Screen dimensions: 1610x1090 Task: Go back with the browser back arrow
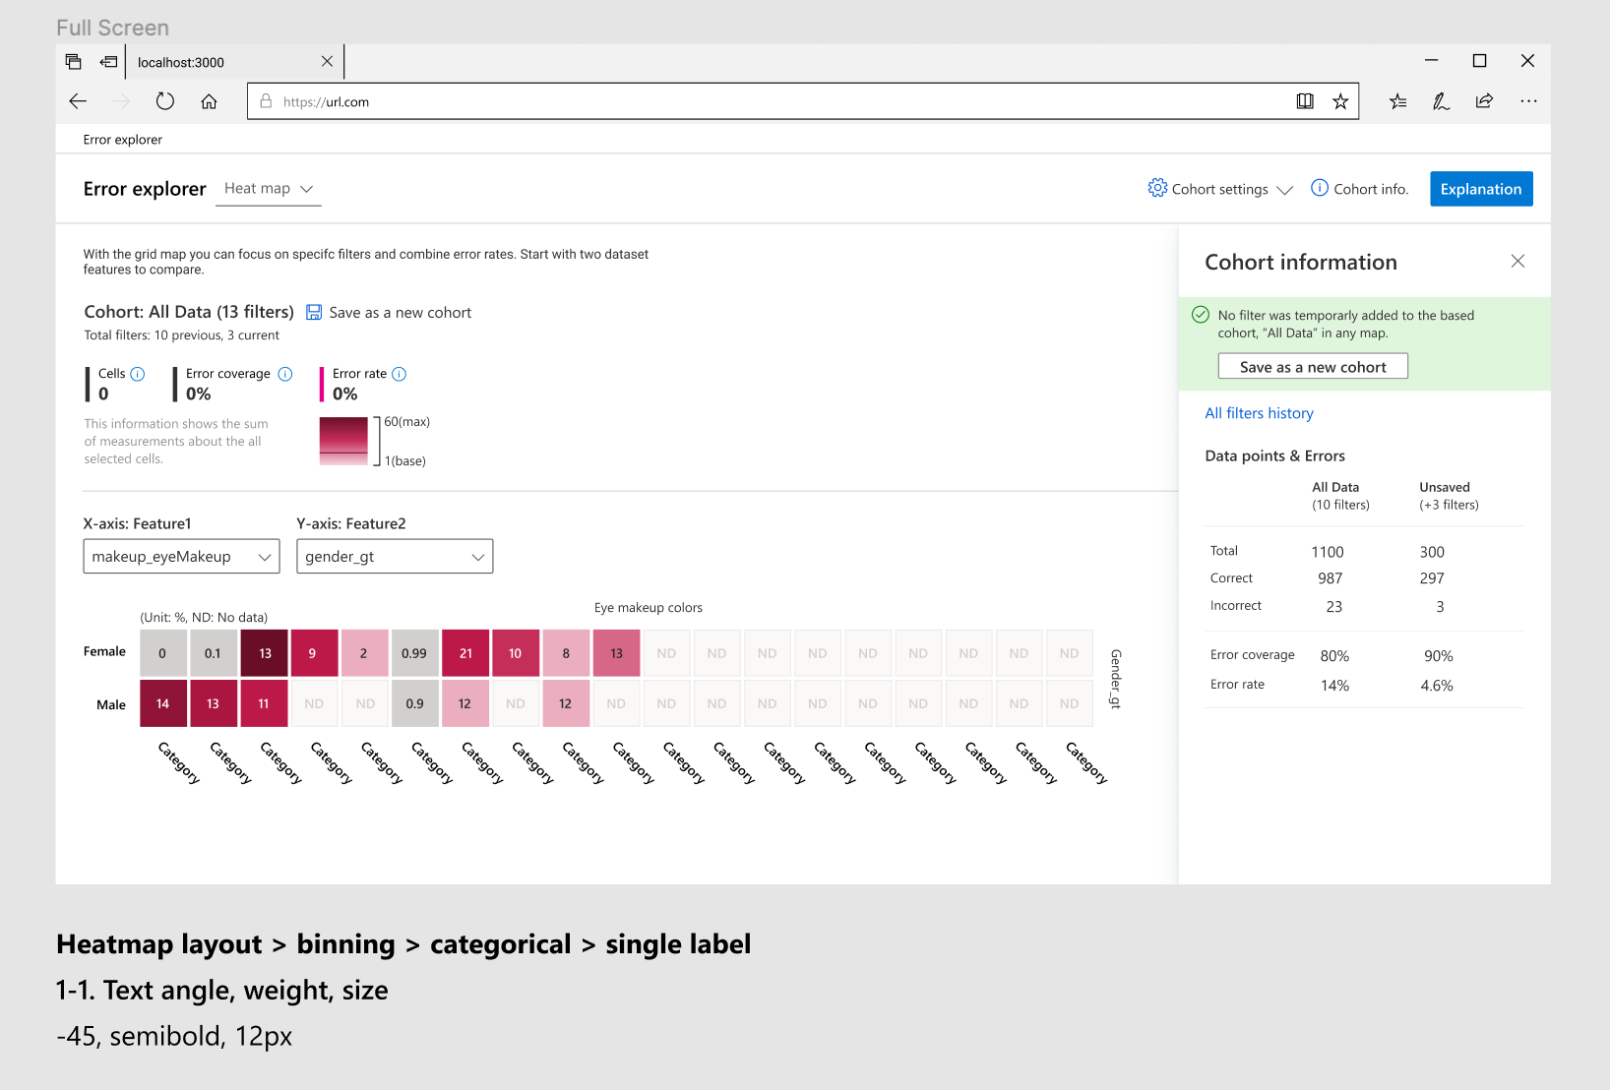tap(78, 101)
